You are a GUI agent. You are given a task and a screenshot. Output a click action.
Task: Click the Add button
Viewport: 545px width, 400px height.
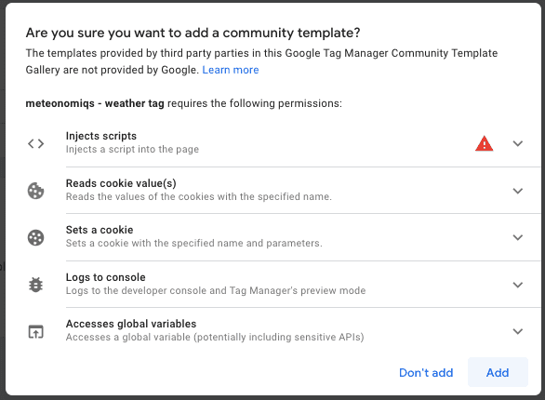[x=498, y=372]
